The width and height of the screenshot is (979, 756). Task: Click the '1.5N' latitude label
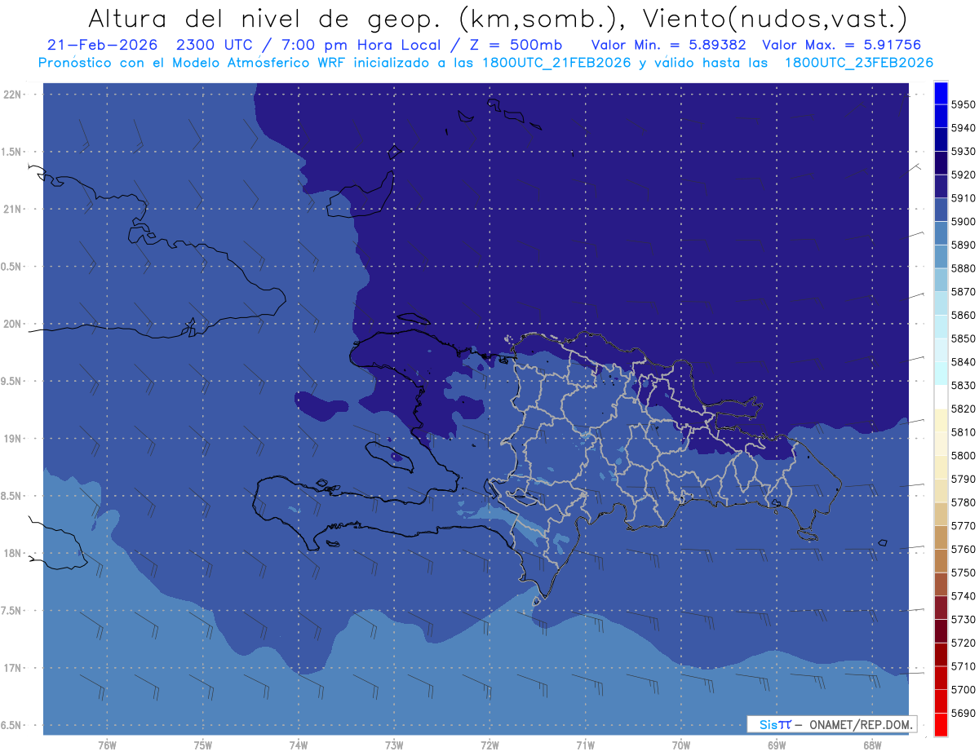(11, 152)
